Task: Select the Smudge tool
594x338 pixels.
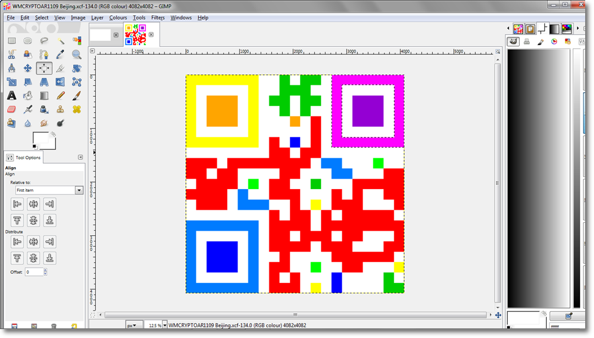Action: tap(44, 123)
